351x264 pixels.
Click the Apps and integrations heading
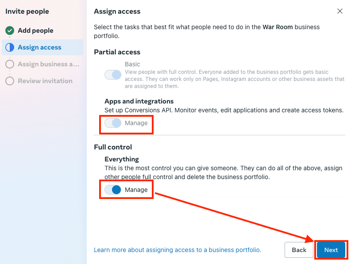point(139,101)
